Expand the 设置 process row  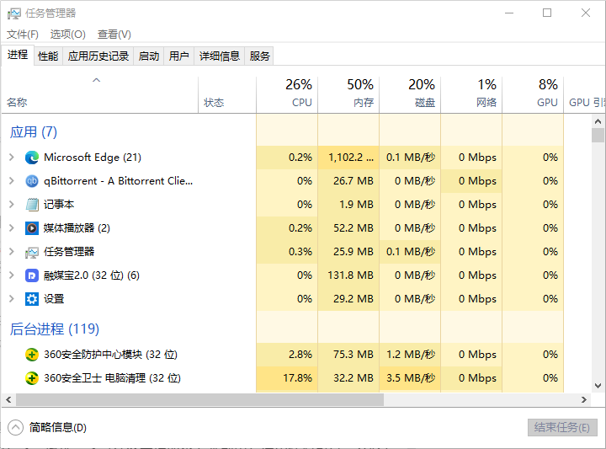pos(11,298)
